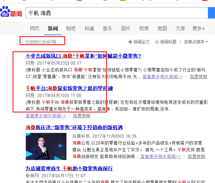Open the 视频 tab
Screen dimensions: 215x183
coord(144,28)
